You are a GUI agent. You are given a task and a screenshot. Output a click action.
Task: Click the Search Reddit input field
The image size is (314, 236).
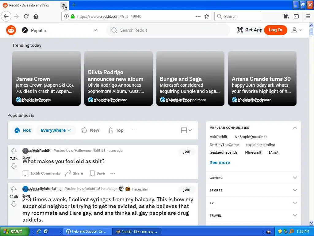point(168,30)
